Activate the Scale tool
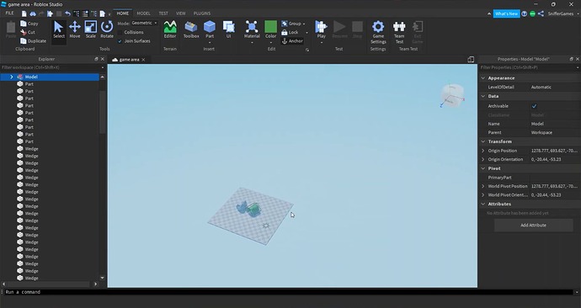The width and height of the screenshot is (581, 308). pos(90,29)
